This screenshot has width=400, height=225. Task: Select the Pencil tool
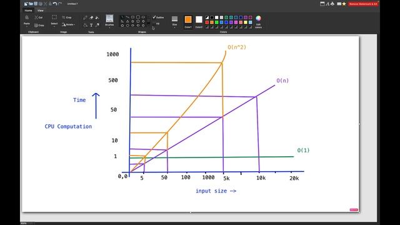(85, 17)
